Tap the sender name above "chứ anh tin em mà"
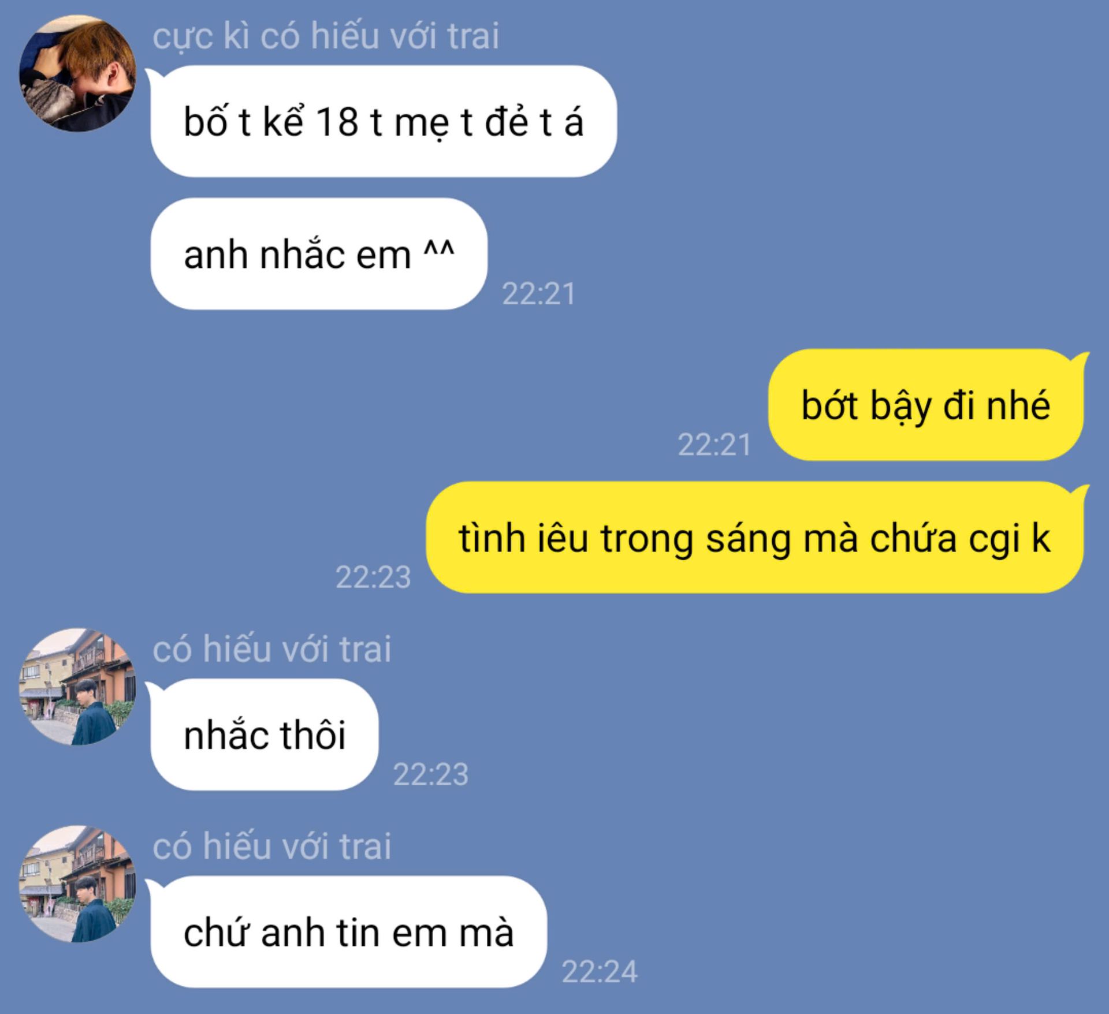The width and height of the screenshot is (1109, 1014). tap(272, 846)
